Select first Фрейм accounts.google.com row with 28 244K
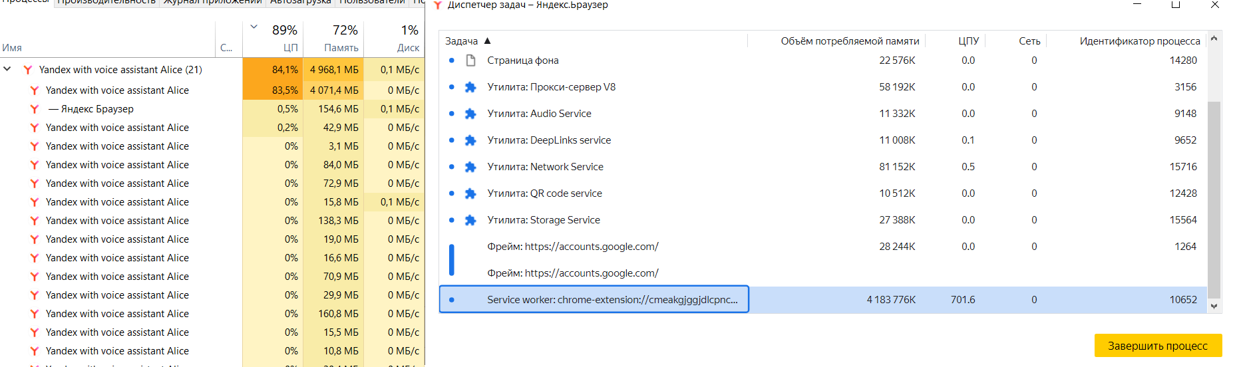This screenshot has height=367, width=1235. [x=823, y=247]
